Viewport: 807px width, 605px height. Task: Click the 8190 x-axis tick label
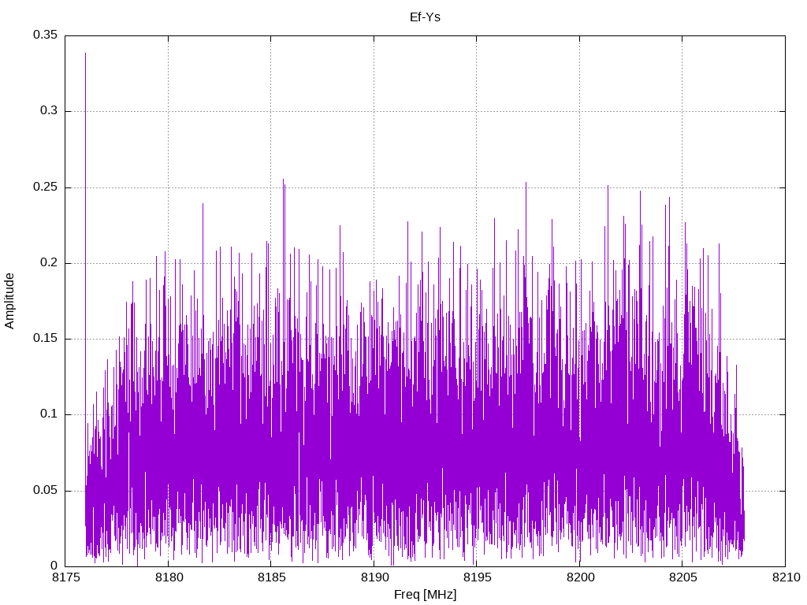(x=374, y=577)
